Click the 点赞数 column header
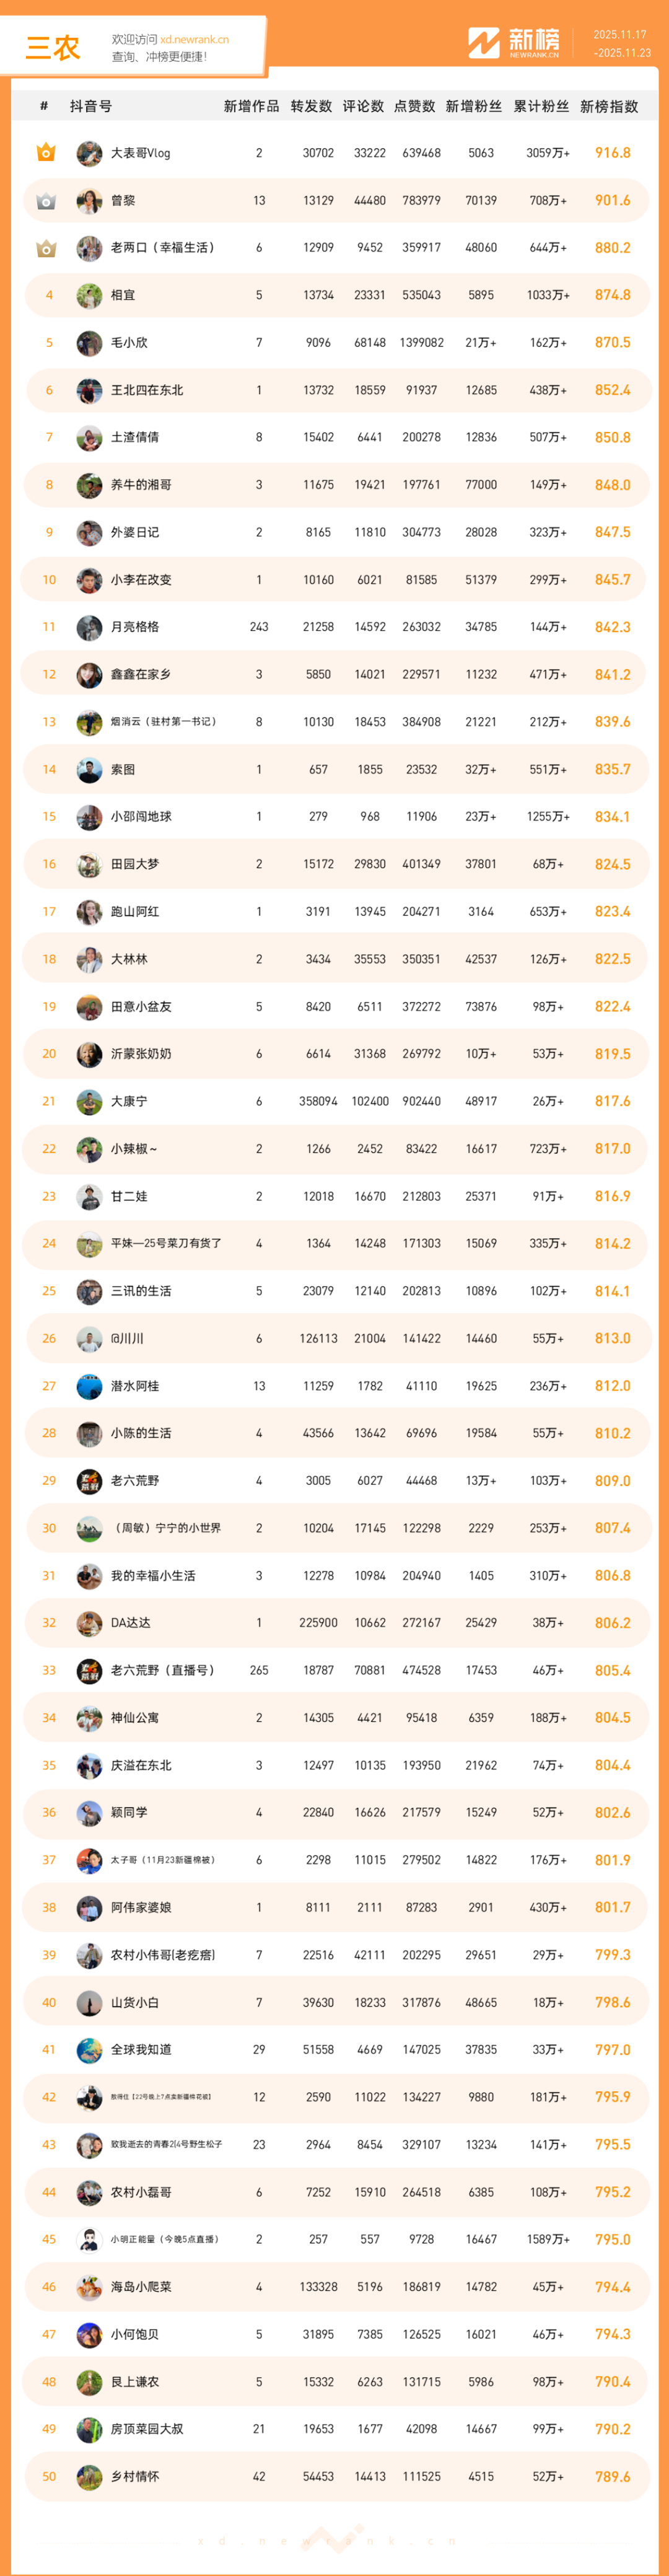Screen dimensions: 669x2576 (415, 106)
